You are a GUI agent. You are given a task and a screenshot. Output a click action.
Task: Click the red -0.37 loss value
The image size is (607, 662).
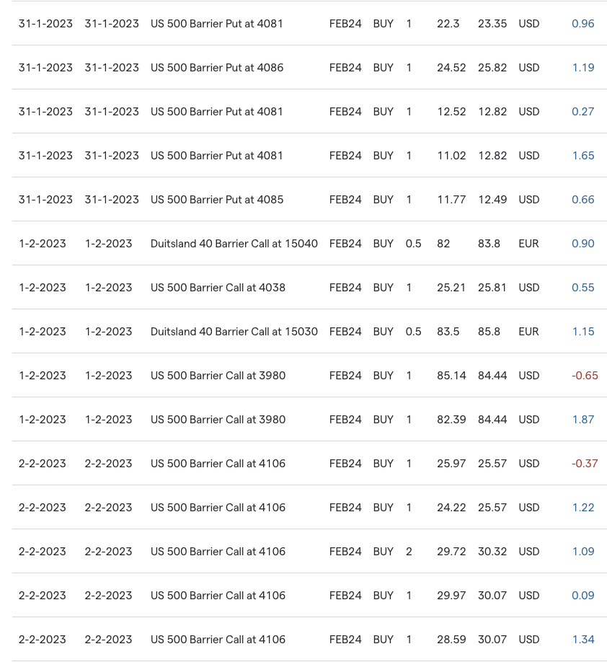[x=584, y=464]
